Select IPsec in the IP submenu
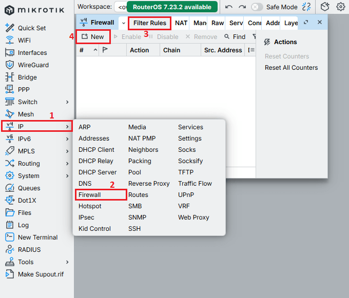This screenshot has height=298, width=349. tap(86, 217)
